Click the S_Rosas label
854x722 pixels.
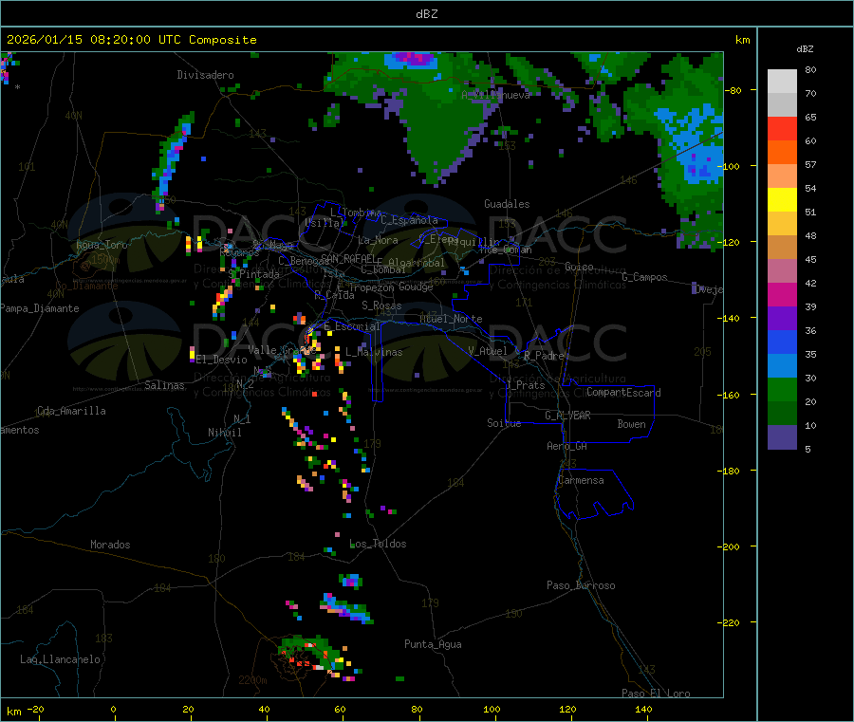381,305
